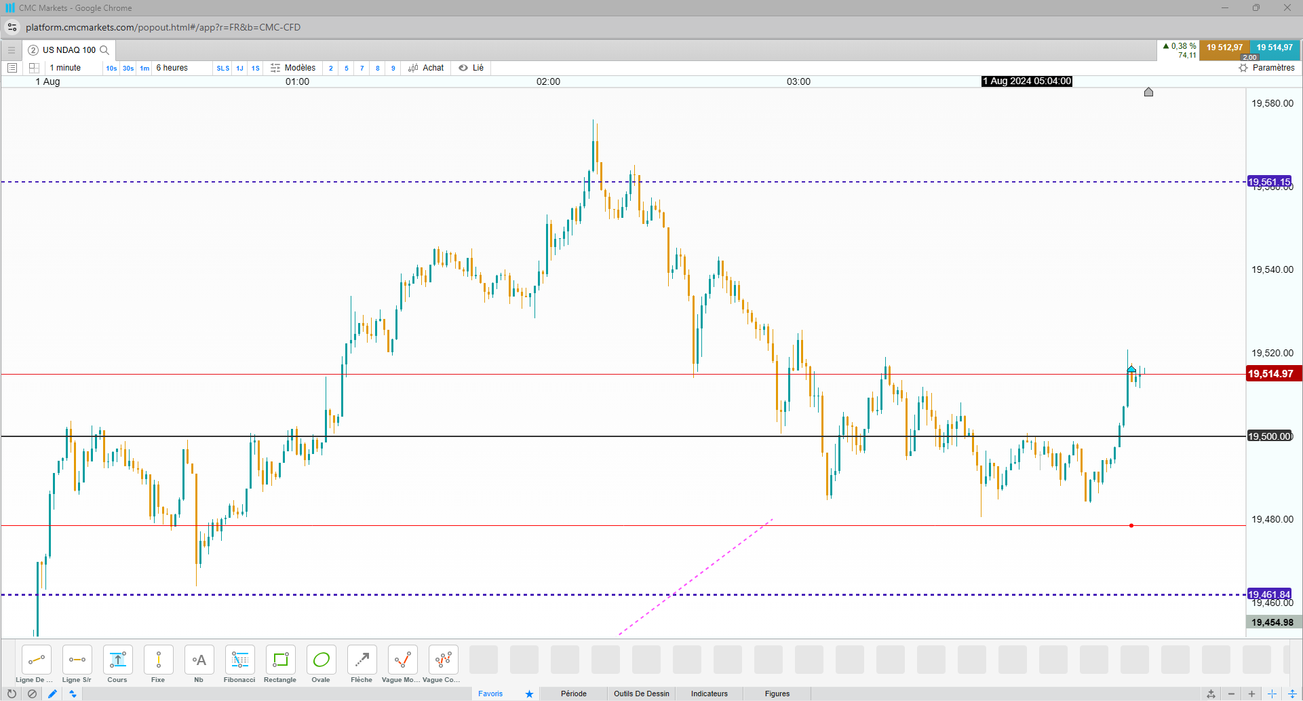Screen dimensions: 1303x701
Task: Toggle the Lié linked chart eye
Action: coord(471,68)
